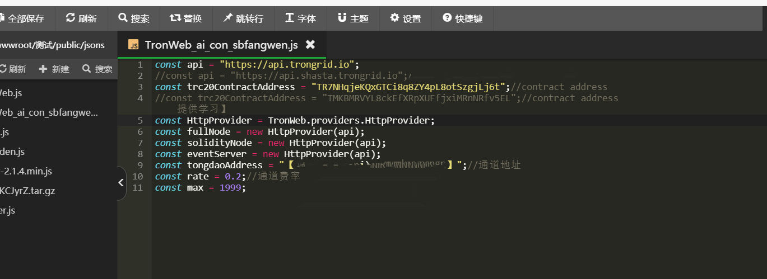The image size is (767, 279).
Task: Click the rate value 0.2 on line 10
Action: click(x=233, y=176)
